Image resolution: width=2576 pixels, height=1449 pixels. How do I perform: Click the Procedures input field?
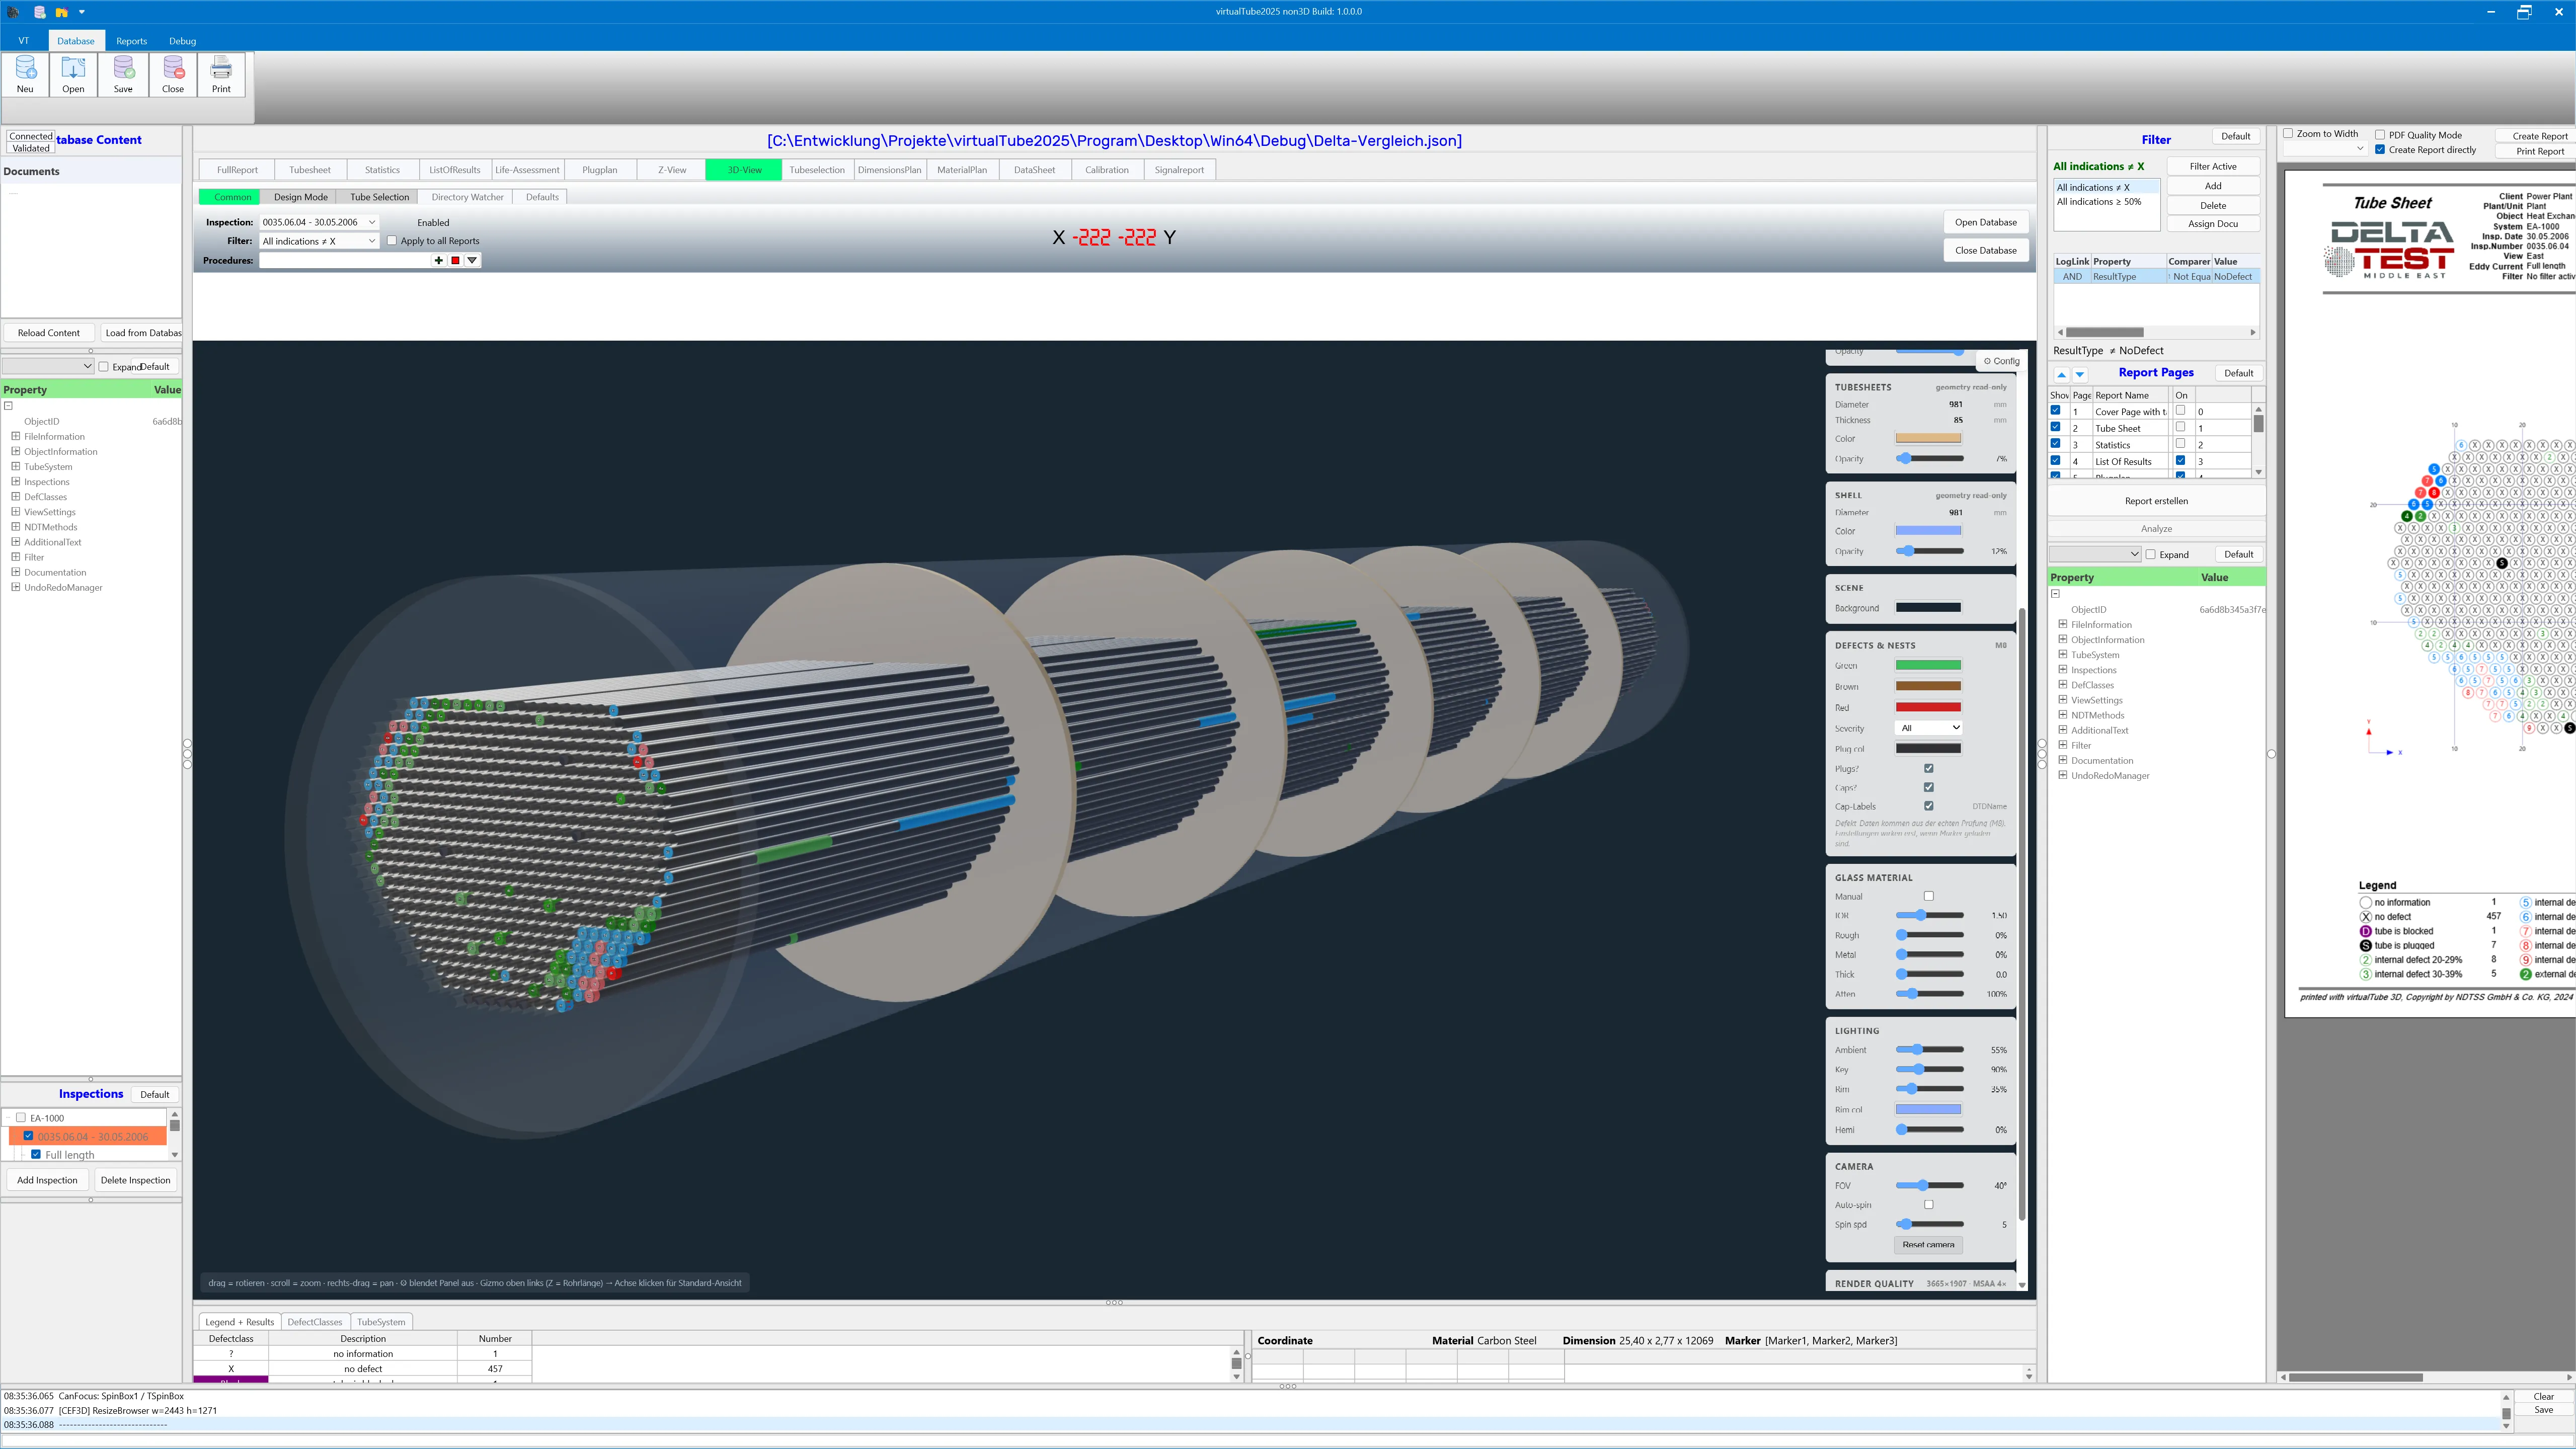[x=344, y=260]
